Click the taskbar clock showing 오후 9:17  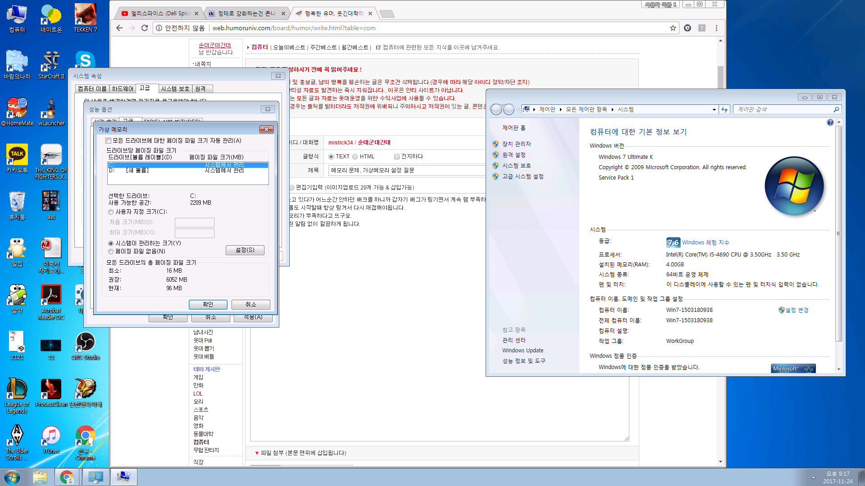coord(838,477)
